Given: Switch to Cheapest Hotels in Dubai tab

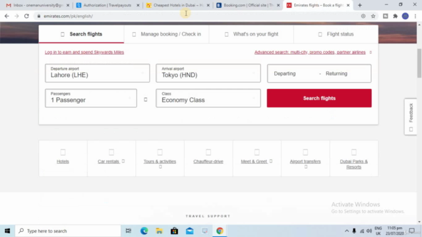Looking at the screenshot, I should click(177, 5).
